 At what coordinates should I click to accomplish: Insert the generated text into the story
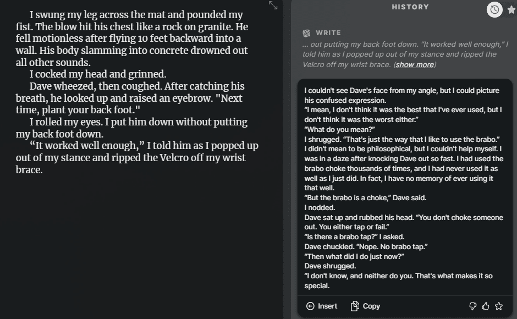pos(322,306)
